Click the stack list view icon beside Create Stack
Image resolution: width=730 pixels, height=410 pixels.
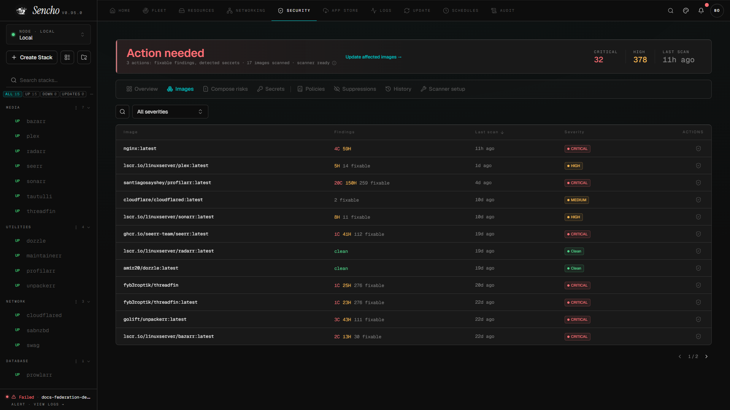coord(67,57)
